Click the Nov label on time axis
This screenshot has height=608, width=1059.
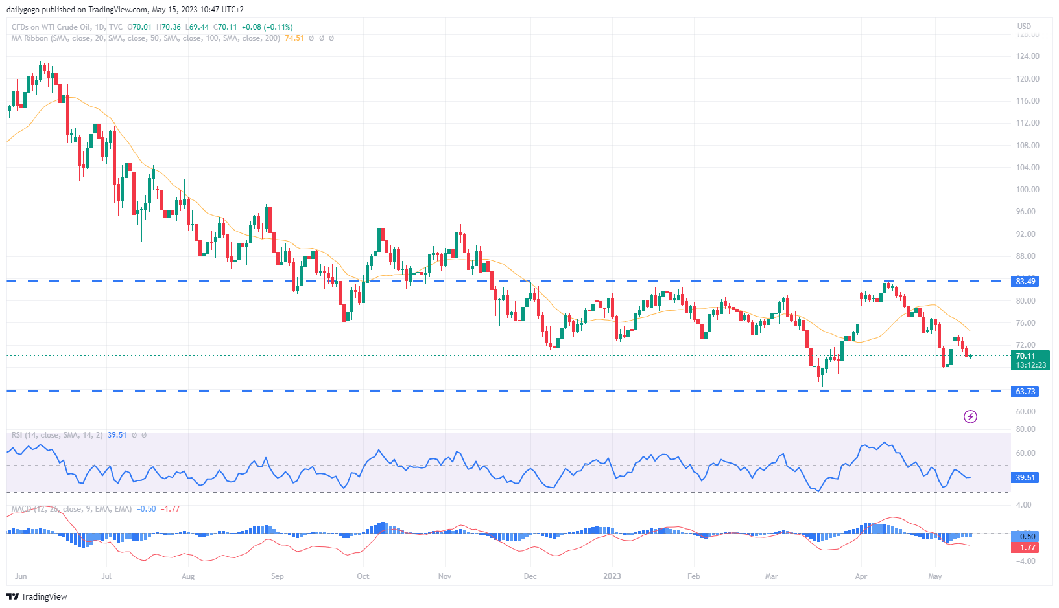445,576
